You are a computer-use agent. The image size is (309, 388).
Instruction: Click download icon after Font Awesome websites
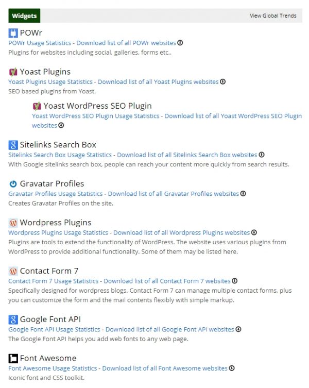pos(232,368)
